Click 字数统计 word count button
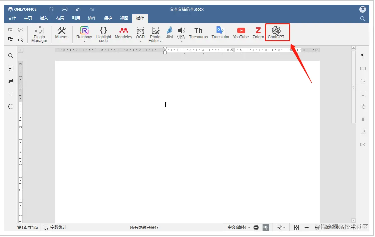375x237 pixels. click(x=55, y=227)
